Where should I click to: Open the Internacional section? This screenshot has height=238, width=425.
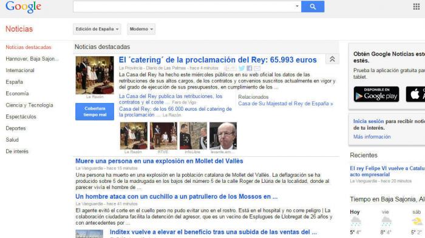(20, 70)
